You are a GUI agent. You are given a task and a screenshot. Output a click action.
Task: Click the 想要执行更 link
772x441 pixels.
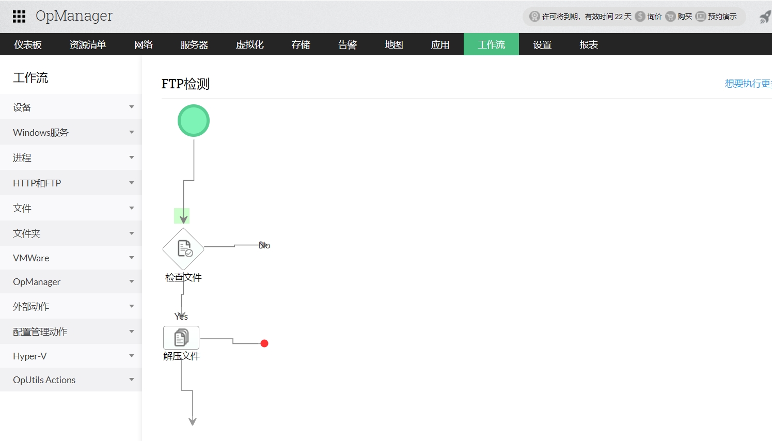(x=748, y=83)
